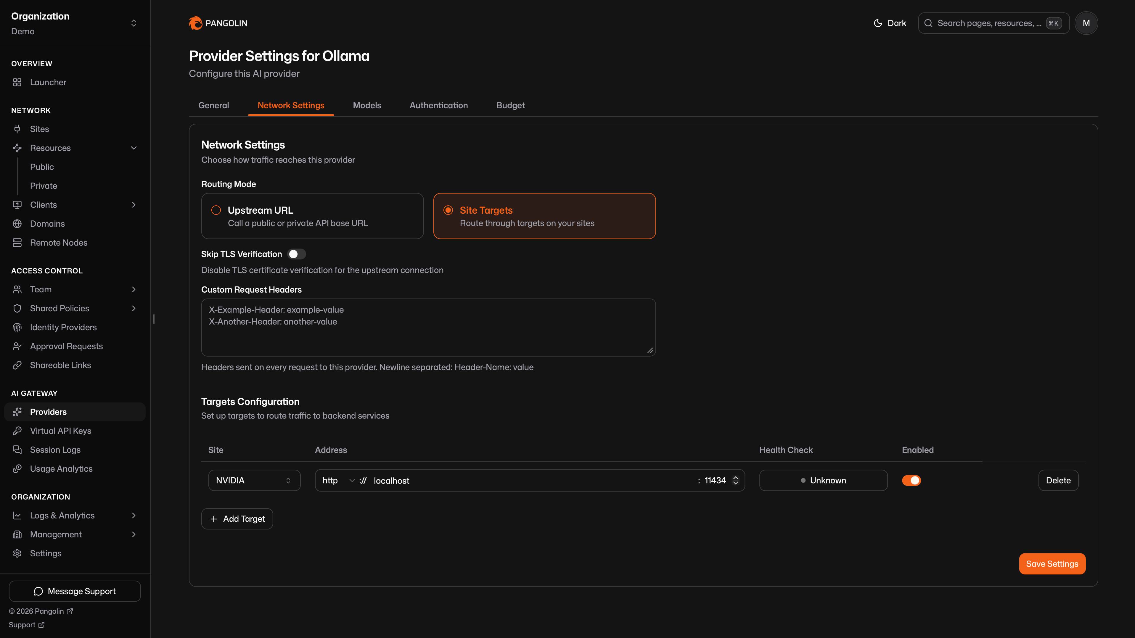This screenshot has width=1135, height=638.
Task: Open Public resources in sidebar
Action: coord(42,167)
